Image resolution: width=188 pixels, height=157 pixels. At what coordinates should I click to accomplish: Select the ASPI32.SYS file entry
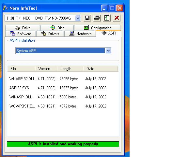click(19, 88)
